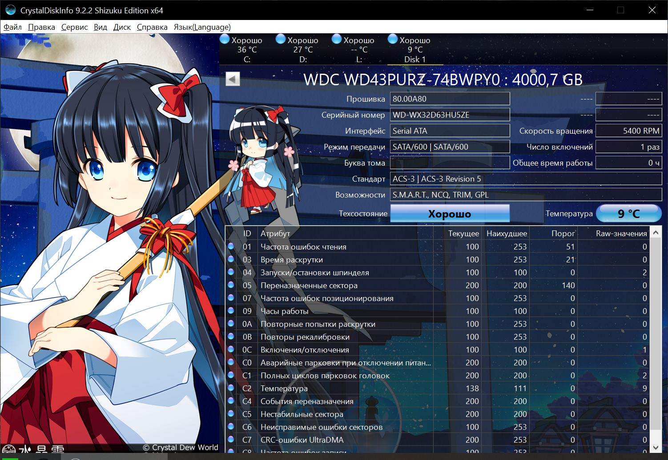Click status orb of attribute 0C row
Image resolution: width=668 pixels, height=460 pixels.
[x=231, y=349]
